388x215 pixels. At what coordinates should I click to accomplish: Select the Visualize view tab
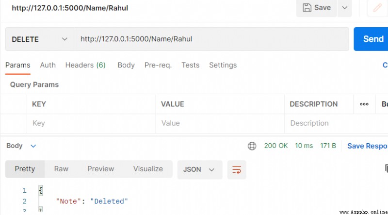148,169
